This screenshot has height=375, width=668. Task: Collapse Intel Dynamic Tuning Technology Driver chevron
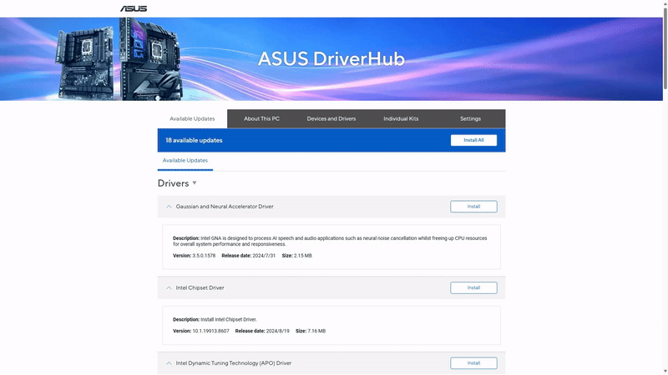(169, 363)
